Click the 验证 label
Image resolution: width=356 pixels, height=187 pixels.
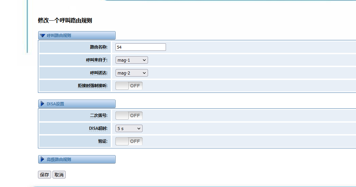(x=103, y=141)
